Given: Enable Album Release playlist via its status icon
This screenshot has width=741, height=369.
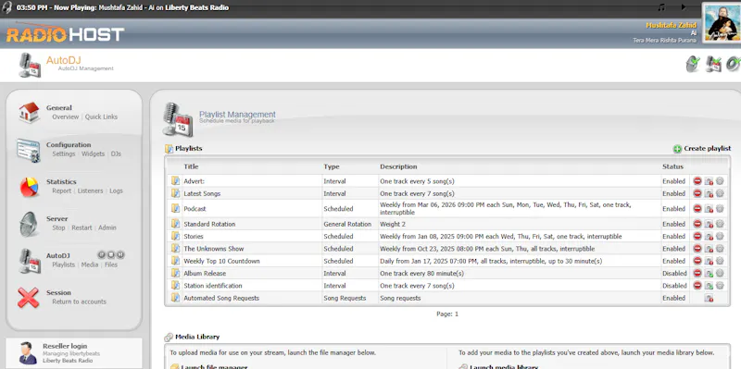Looking at the screenshot, I should pyautogui.click(x=709, y=273).
